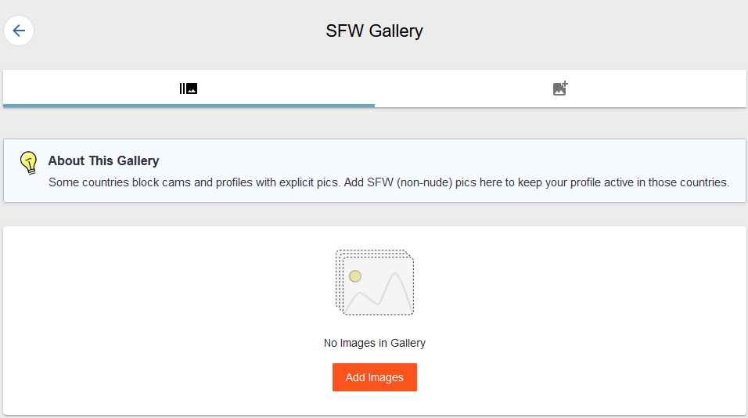
Task: Click the yellow circle in the placeholder picture
Action: 355,276
